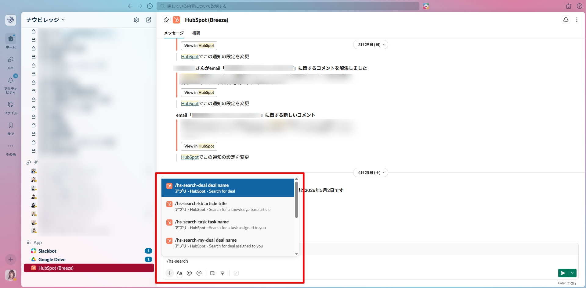Open the connect or gift icon at top right
The height and width of the screenshot is (288, 586).
tap(569, 6)
